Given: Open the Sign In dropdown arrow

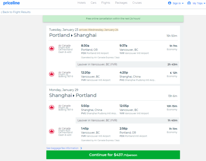Looking at the screenshot, I should pos(183,3).
